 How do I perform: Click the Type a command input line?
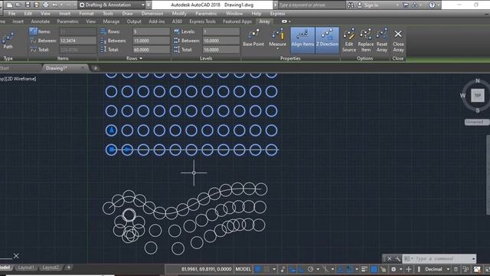coord(439,258)
